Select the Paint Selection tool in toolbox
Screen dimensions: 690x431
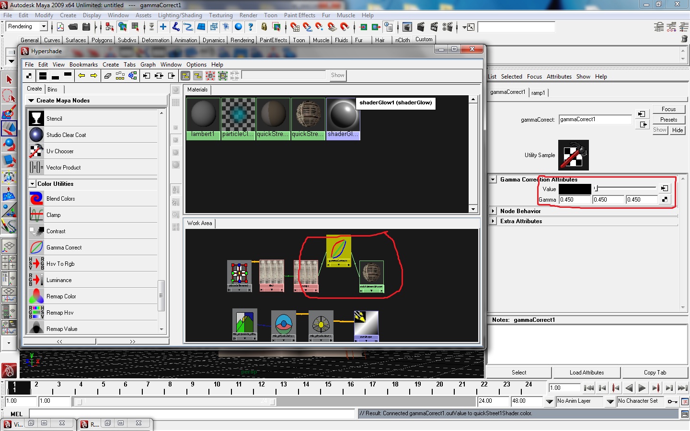(9, 113)
